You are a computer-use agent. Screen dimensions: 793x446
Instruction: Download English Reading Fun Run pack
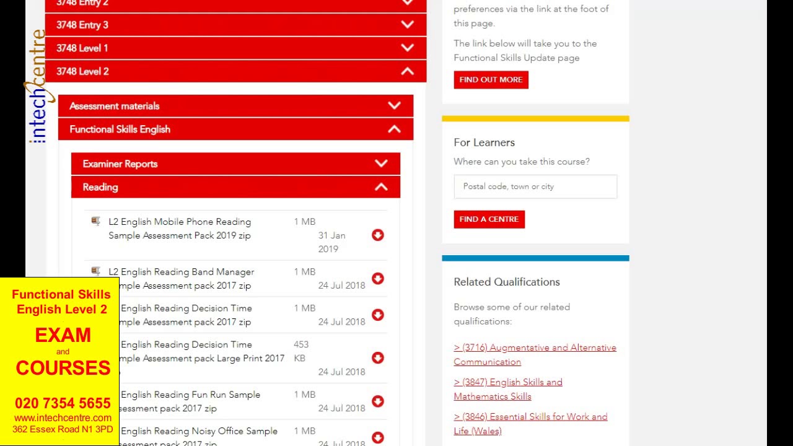pos(378,401)
